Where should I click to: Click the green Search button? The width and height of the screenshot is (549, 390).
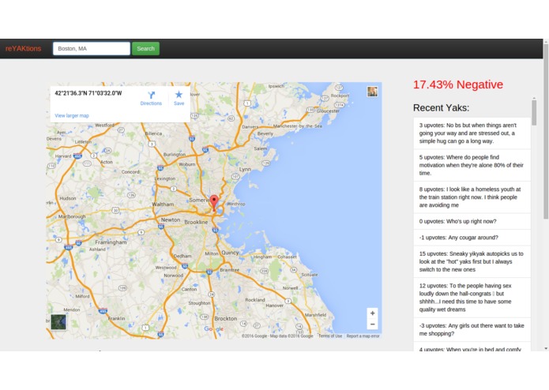pyautogui.click(x=145, y=49)
